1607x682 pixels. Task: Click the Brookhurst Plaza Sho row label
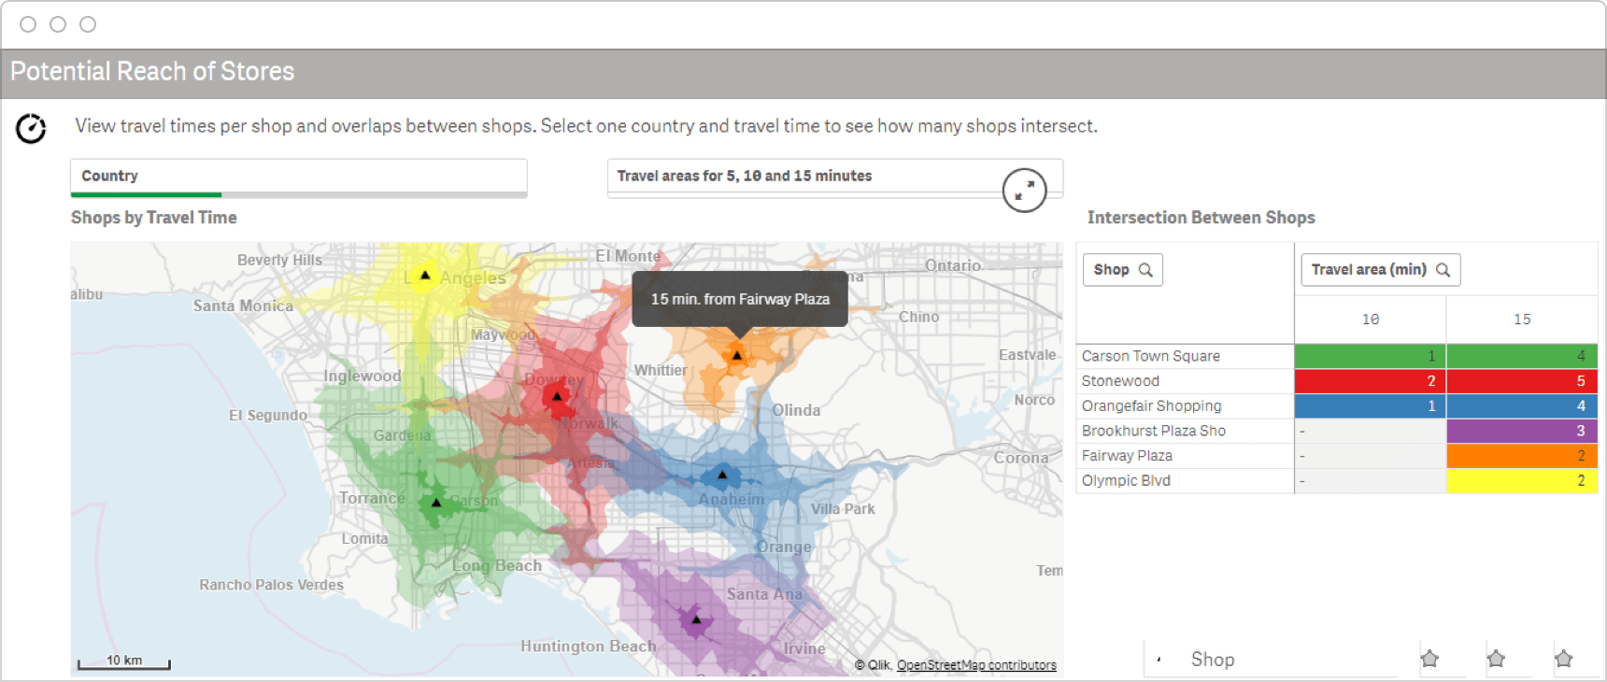(1154, 431)
